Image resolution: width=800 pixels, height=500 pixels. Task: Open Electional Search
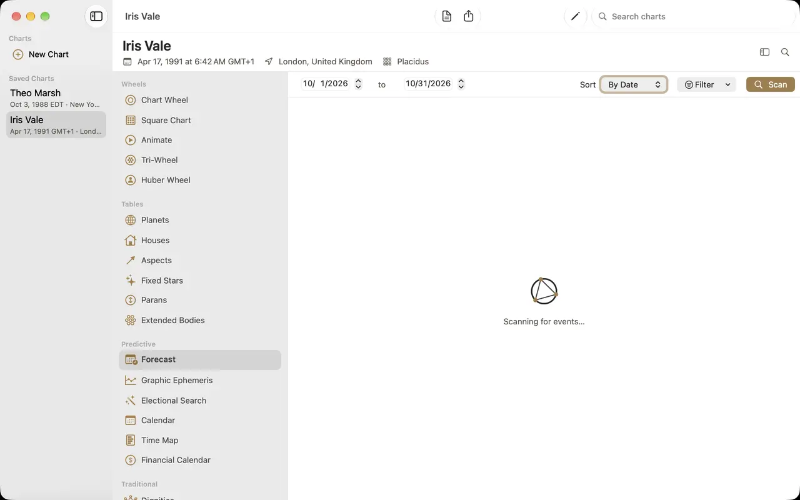(x=200, y=401)
